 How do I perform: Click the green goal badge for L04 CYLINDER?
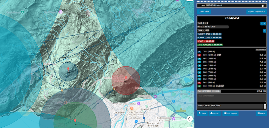tap(199, 86)
